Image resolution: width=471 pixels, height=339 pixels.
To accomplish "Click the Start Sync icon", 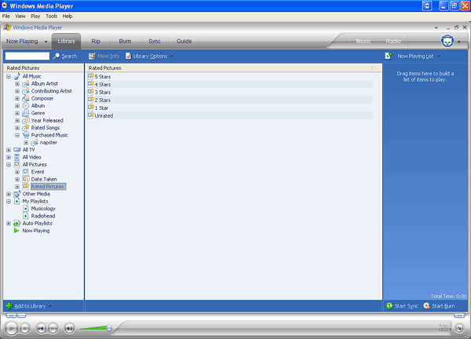I will click(389, 305).
